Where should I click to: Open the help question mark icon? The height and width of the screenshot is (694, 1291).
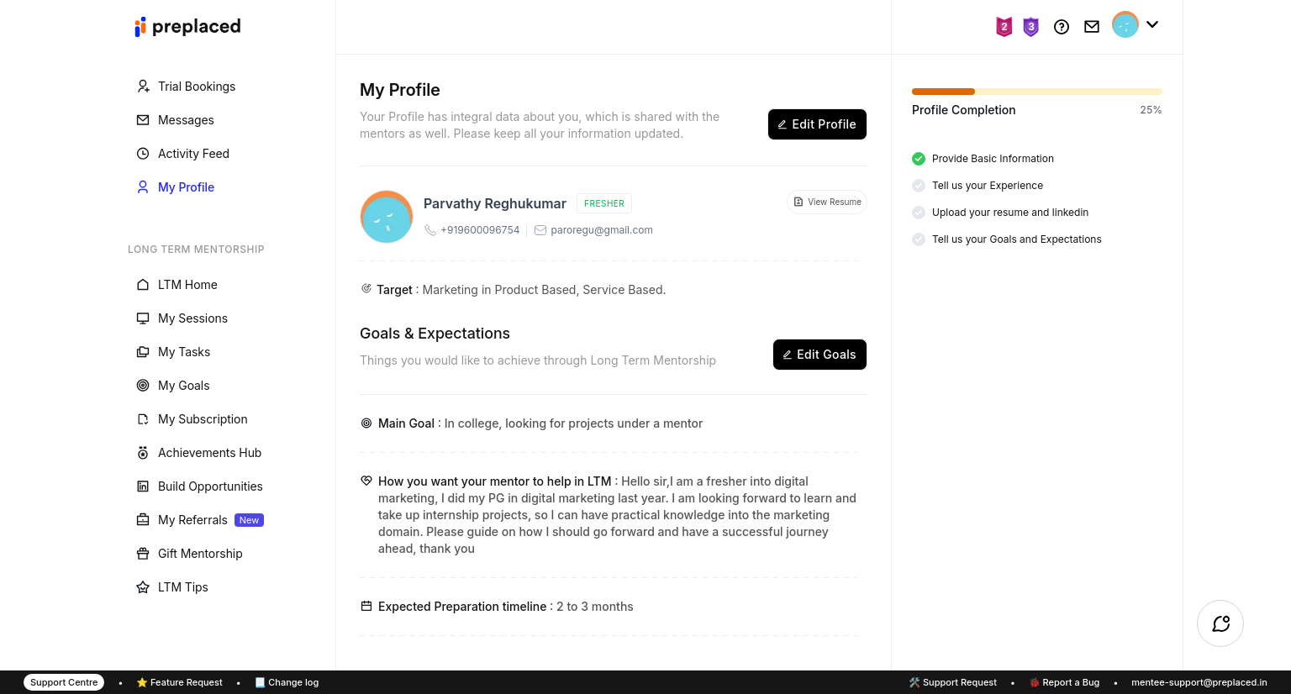(x=1062, y=27)
